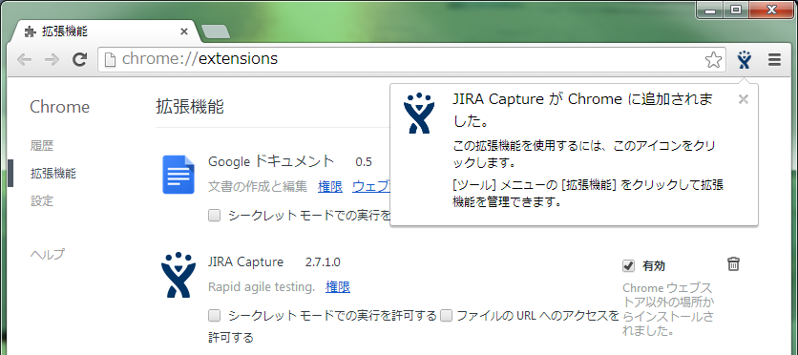The height and width of the screenshot is (355, 798).
Task: Open 権限 link for Google ドキュメント
Action: click(x=330, y=187)
